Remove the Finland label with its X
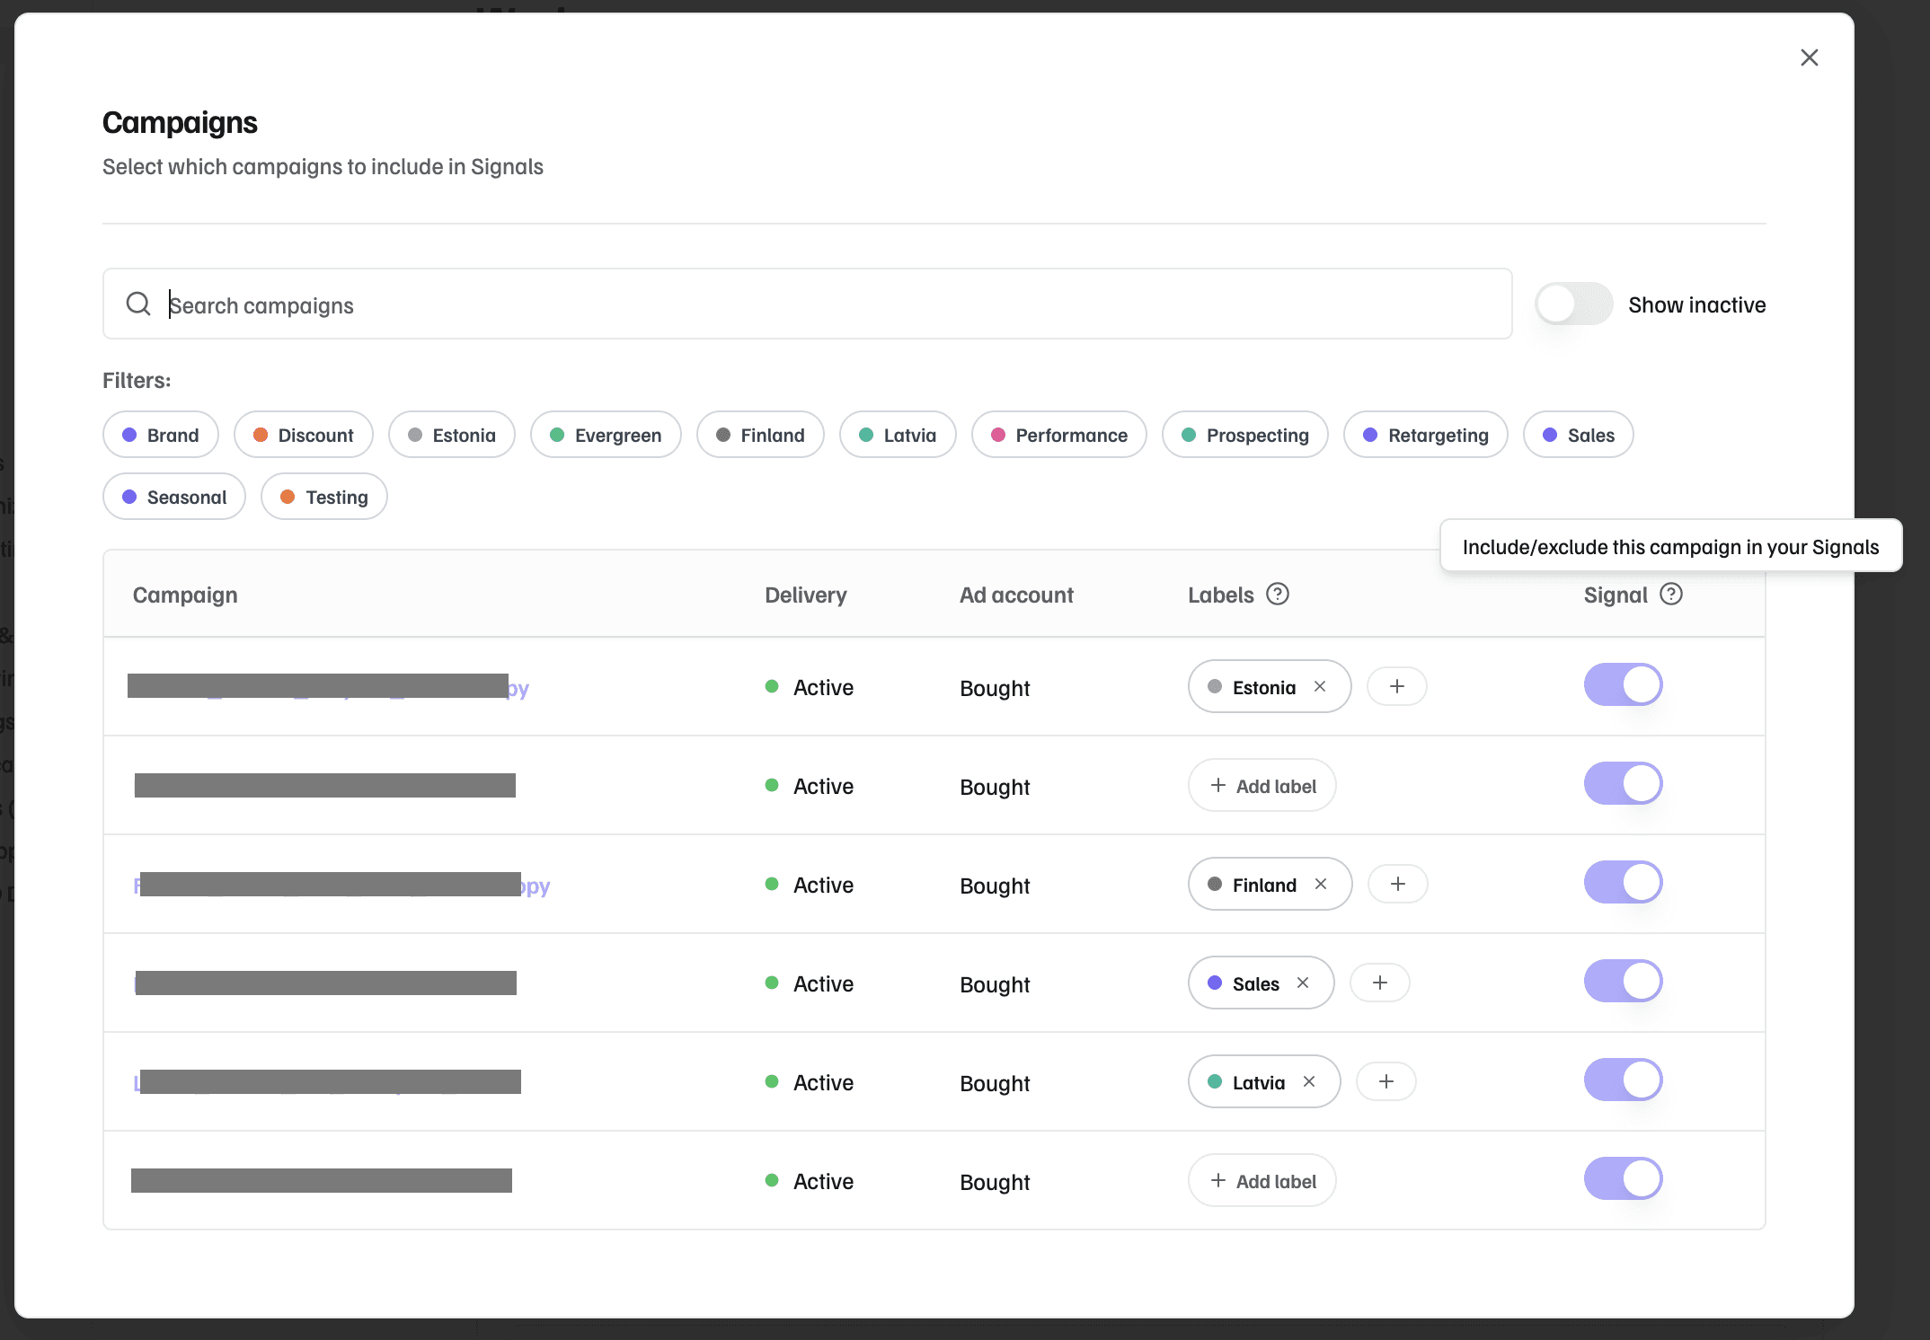Image resolution: width=1930 pixels, height=1340 pixels. [x=1321, y=885]
